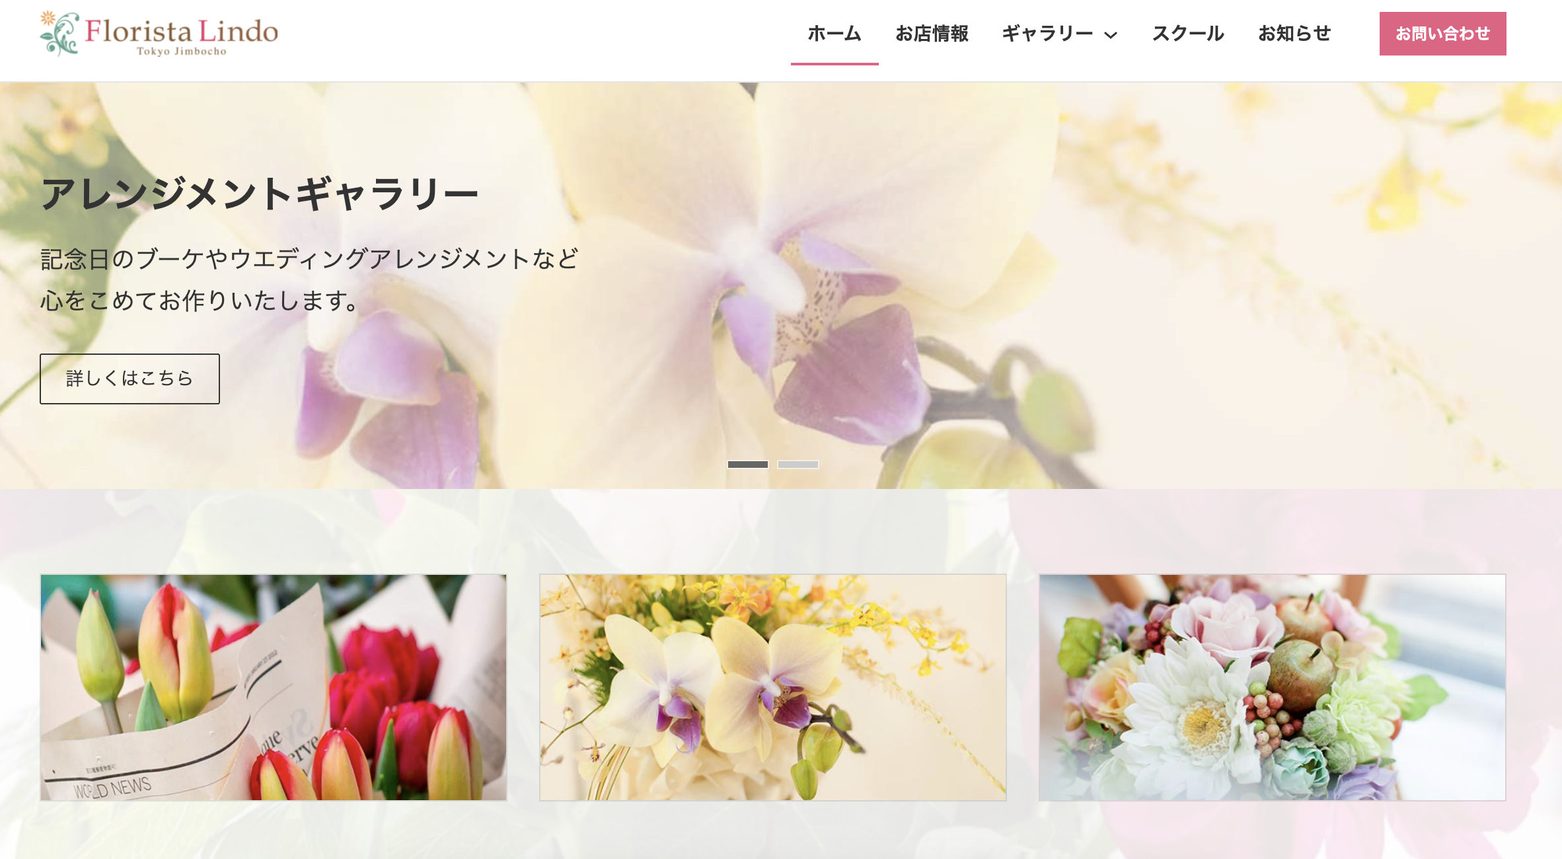
Task: Navigate to the スクール page
Action: point(1188,34)
